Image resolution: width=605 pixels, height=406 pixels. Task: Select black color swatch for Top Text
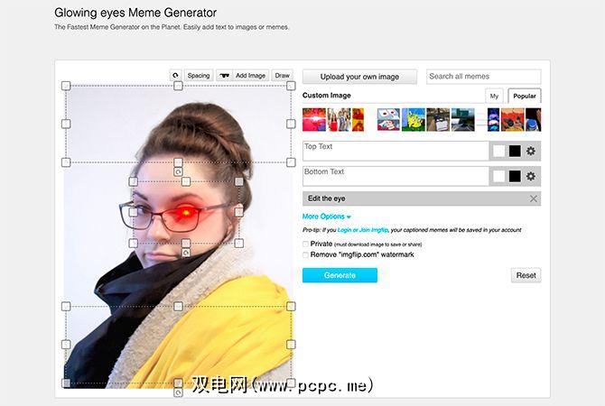click(515, 152)
